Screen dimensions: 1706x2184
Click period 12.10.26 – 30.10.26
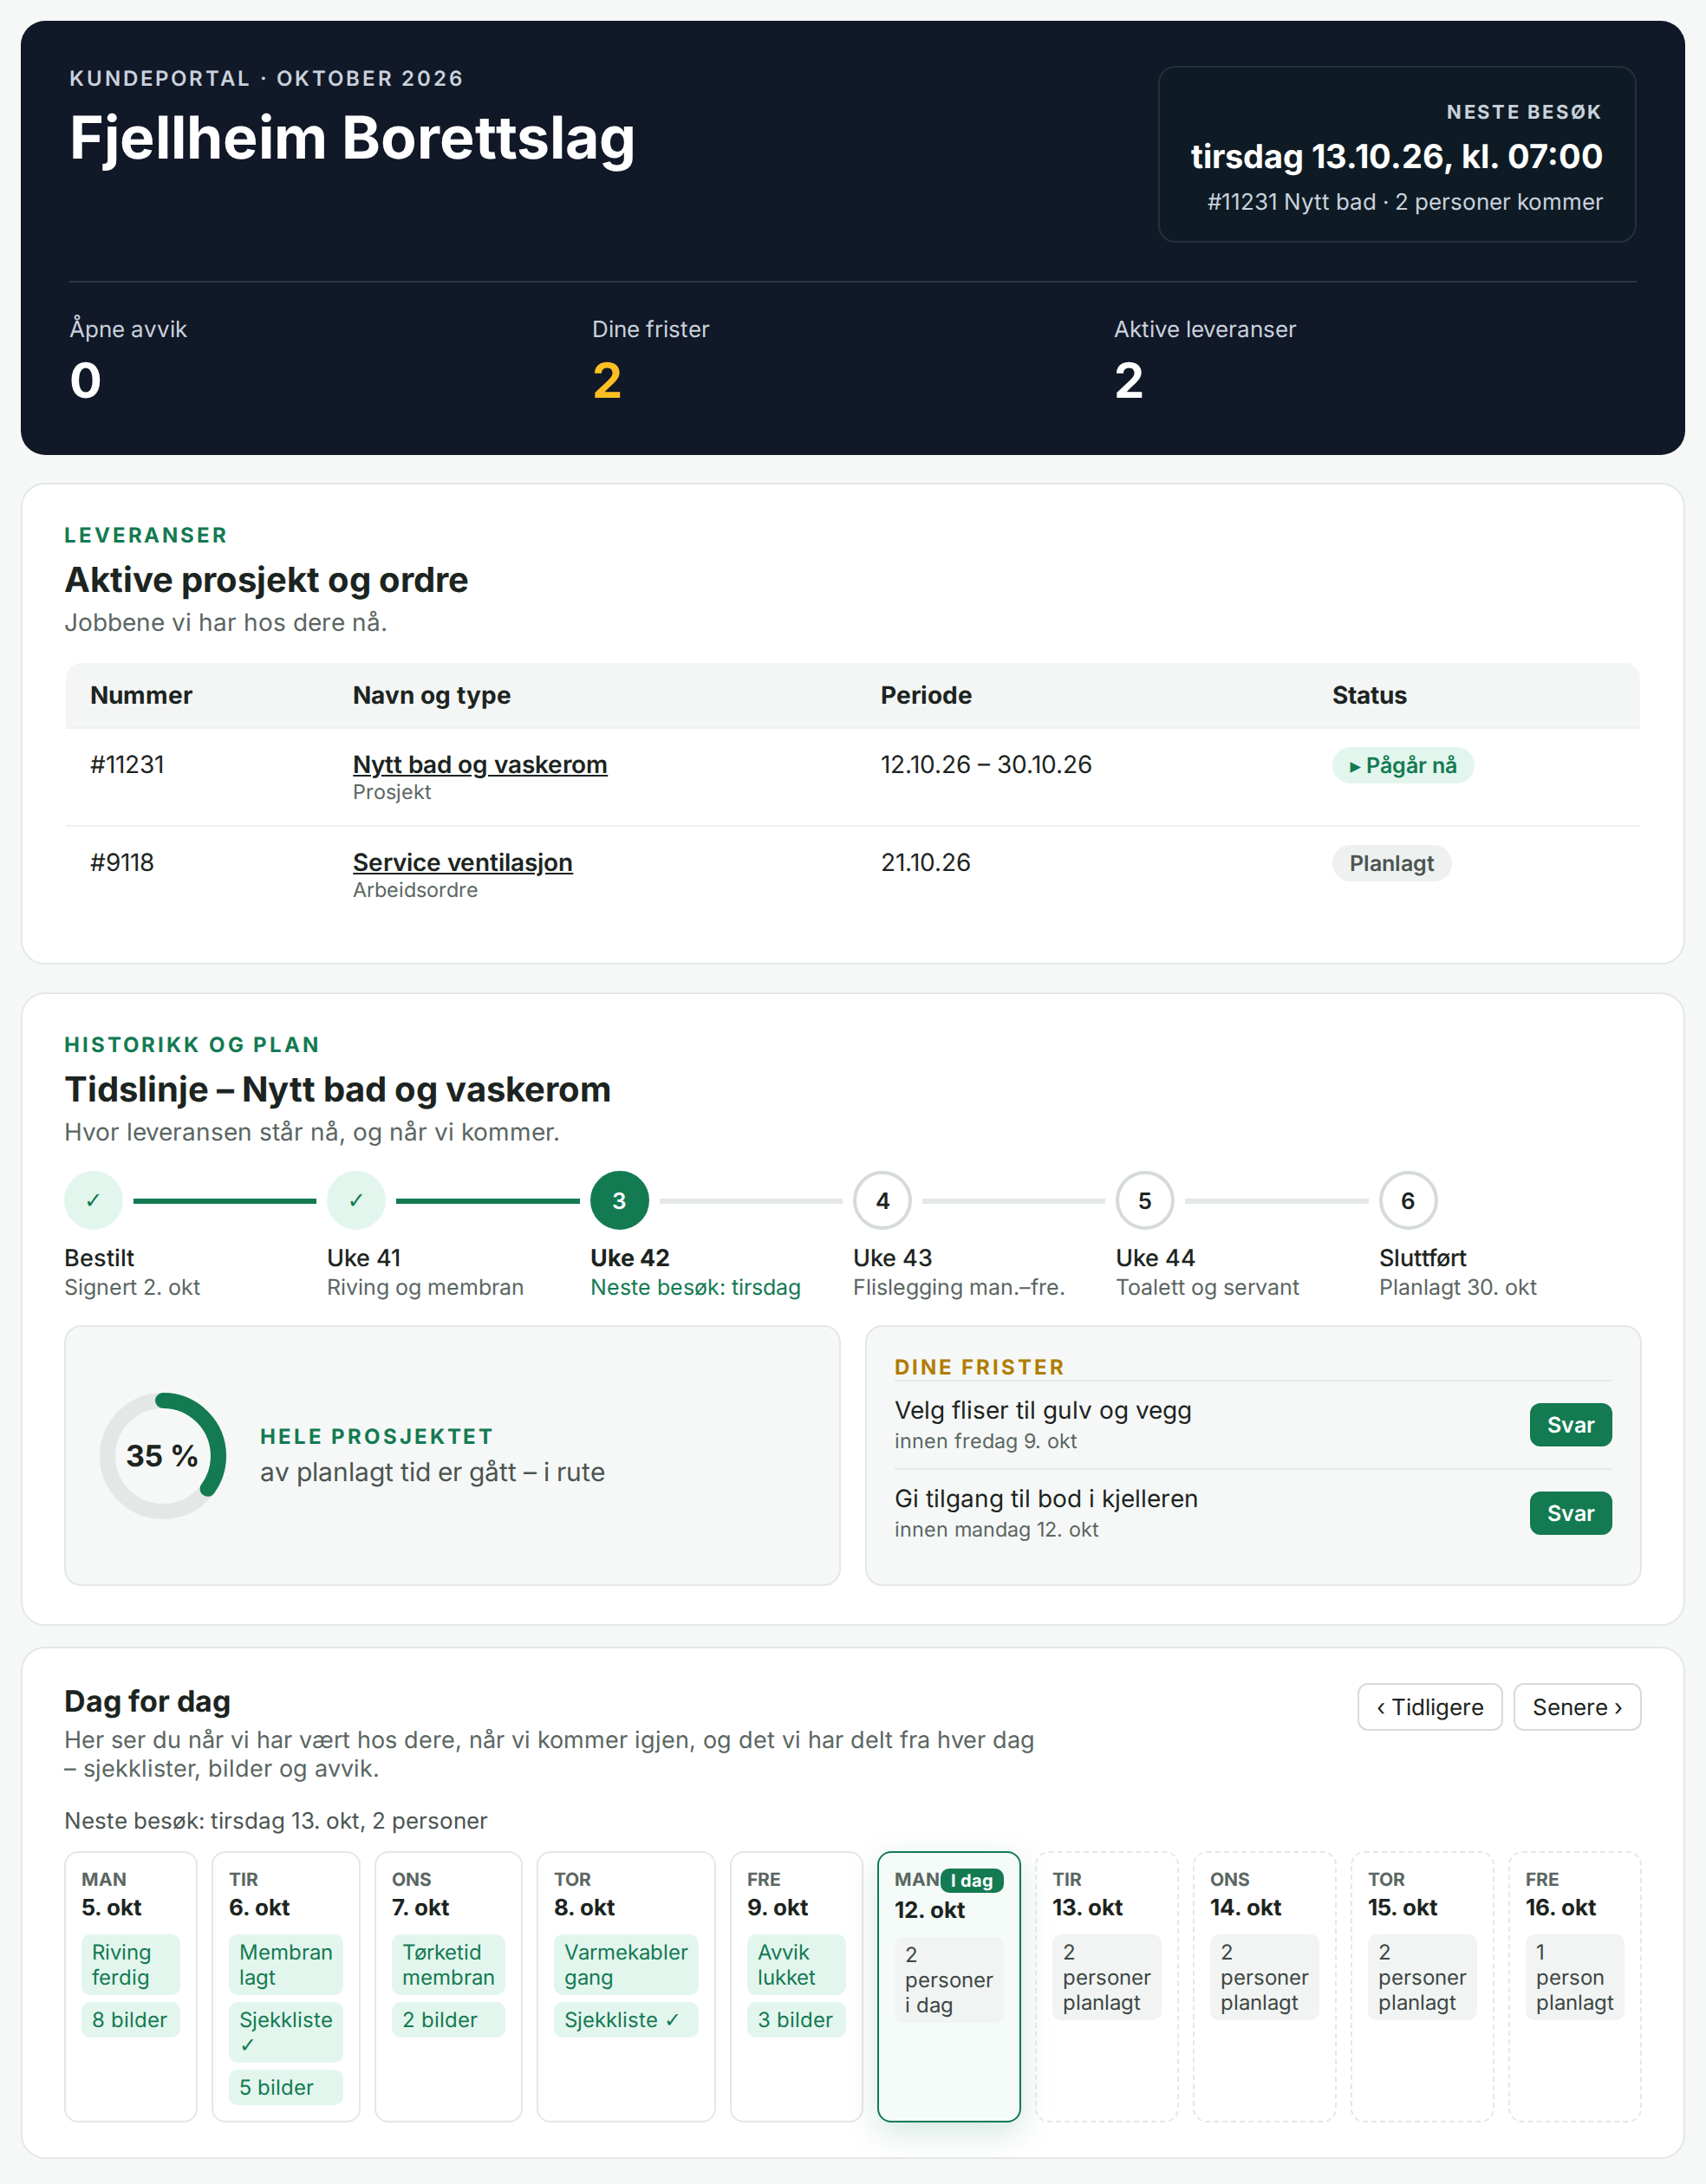click(x=986, y=764)
